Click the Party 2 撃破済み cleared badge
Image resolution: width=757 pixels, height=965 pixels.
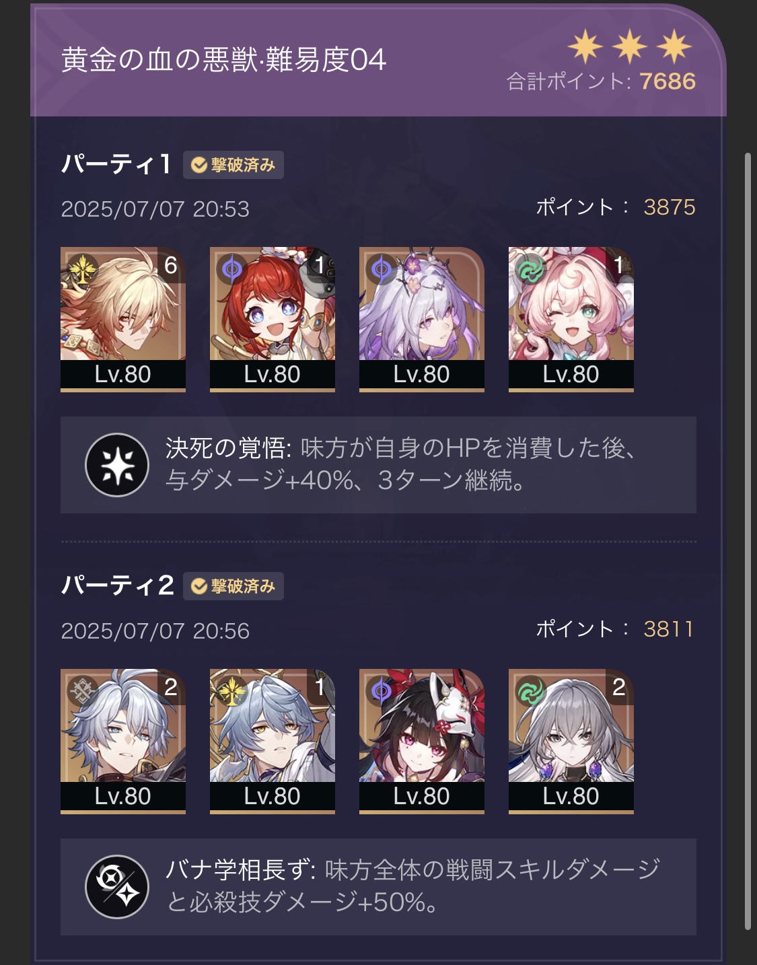click(233, 586)
